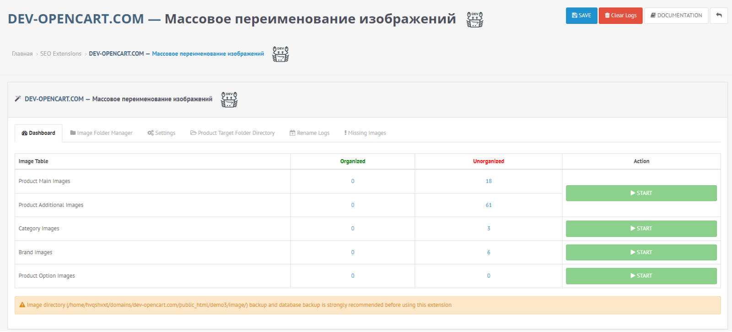Click START for Brand Images
The width and height of the screenshot is (732, 332).
(641, 252)
